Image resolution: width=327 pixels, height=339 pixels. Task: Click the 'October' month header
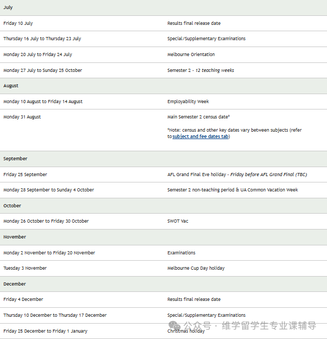click(12, 206)
